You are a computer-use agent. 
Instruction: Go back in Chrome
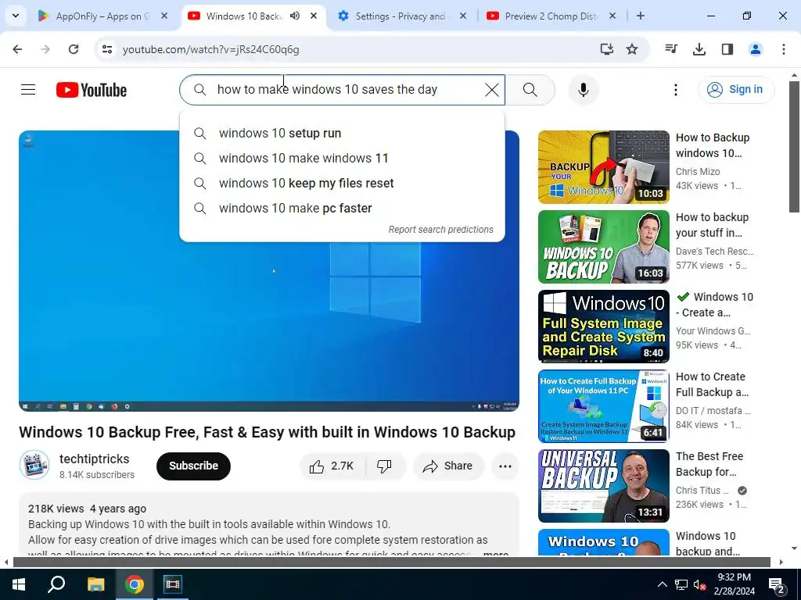[17, 49]
